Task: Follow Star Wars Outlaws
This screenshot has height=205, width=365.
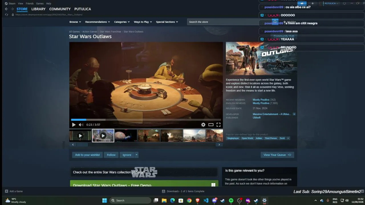Action: click(x=111, y=155)
